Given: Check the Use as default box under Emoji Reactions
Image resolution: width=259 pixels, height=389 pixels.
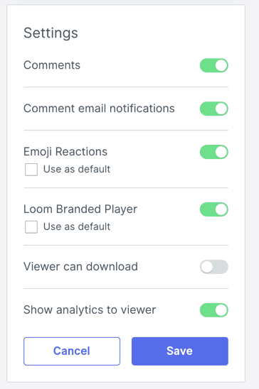Looking at the screenshot, I should coord(31,170).
